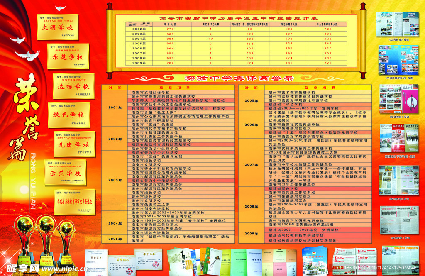425x276 pixels.
Task: Open the 《泉州青年》报道 newspaper photo
Action: click(399, 181)
